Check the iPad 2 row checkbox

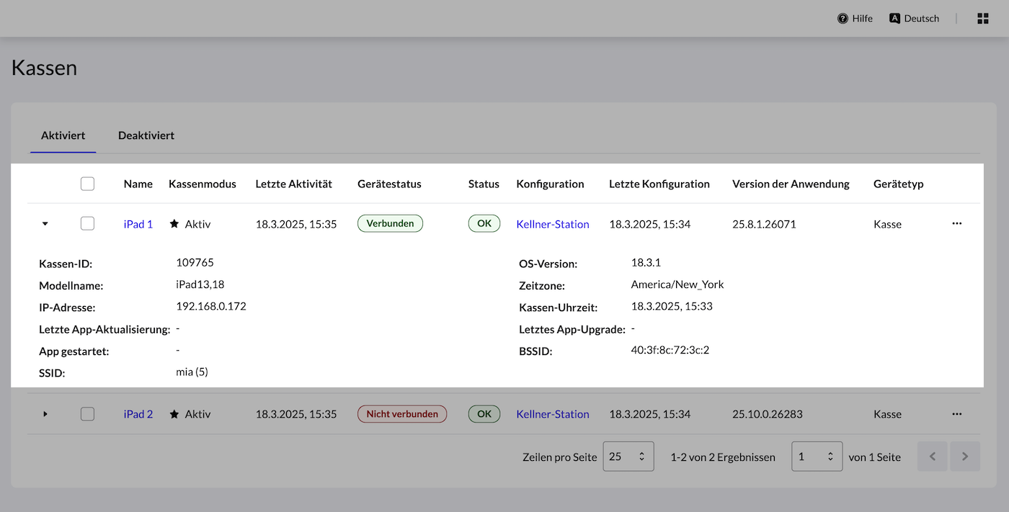pyautogui.click(x=87, y=414)
